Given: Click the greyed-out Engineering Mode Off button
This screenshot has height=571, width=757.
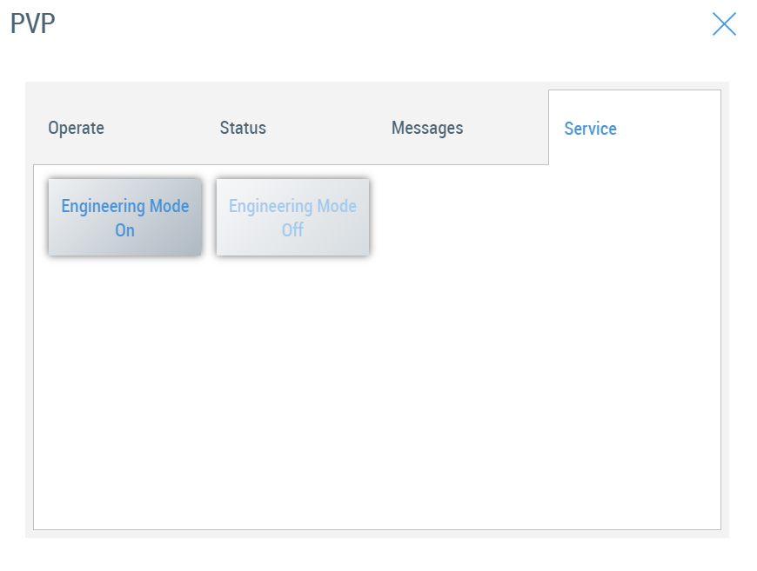Looking at the screenshot, I should 292,218.
